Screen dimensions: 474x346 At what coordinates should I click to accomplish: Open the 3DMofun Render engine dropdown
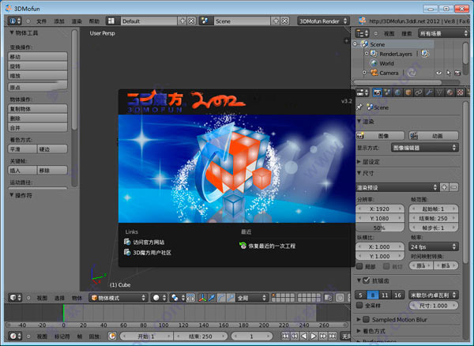(323, 21)
